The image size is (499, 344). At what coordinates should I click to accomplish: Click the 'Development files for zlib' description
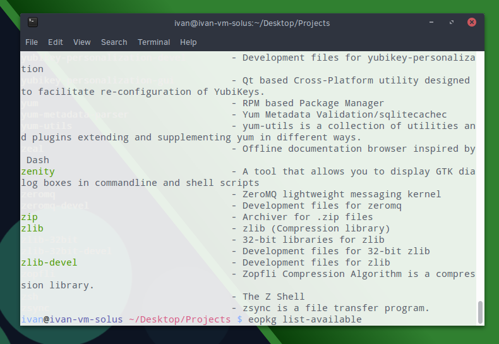pos(316,262)
